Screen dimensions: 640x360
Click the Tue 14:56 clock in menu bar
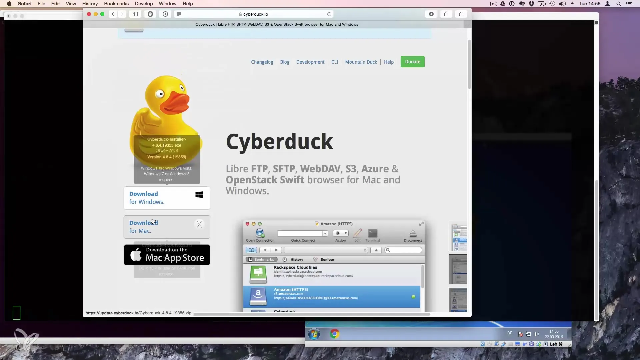coord(590,4)
